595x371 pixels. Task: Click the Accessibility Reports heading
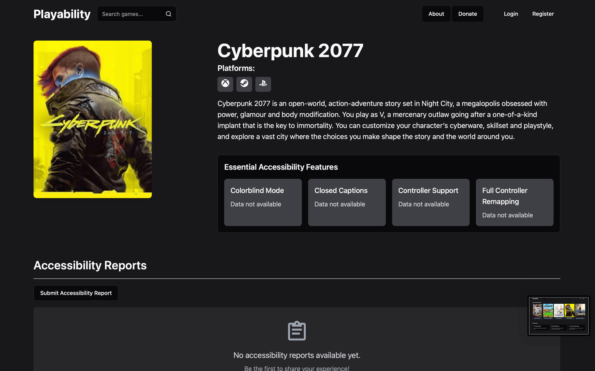[90, 265]
